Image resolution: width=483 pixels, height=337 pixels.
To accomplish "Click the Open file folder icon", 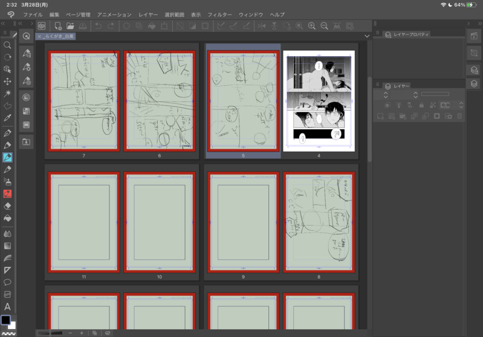I will [x=70, y=26].
